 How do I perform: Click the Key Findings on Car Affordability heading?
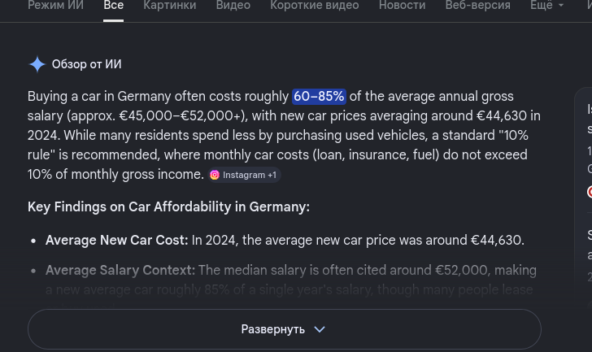coord(168,206)
